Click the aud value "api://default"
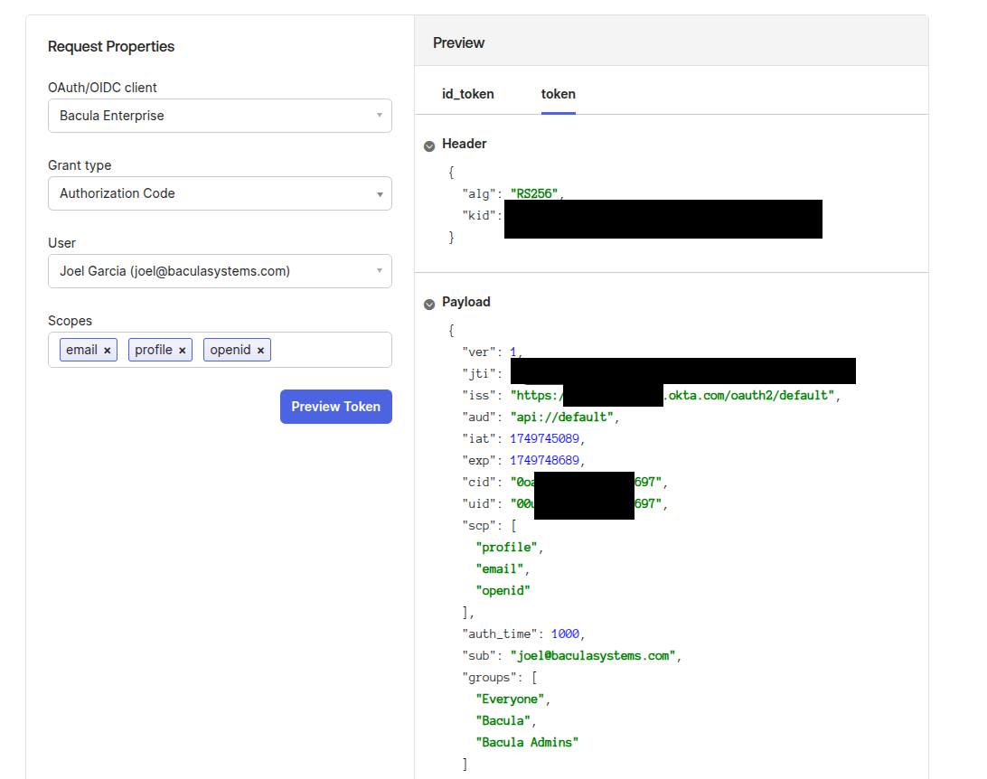The image size is (987, 779). click(562, 417)
